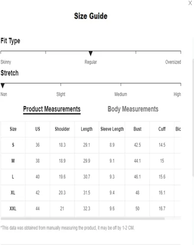Click the Slight stretch label
This screenshot has width=194, height=245.
click(x=61, y=94)
